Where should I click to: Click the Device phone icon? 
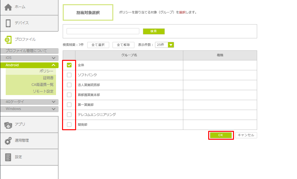[x=9, y=23]
